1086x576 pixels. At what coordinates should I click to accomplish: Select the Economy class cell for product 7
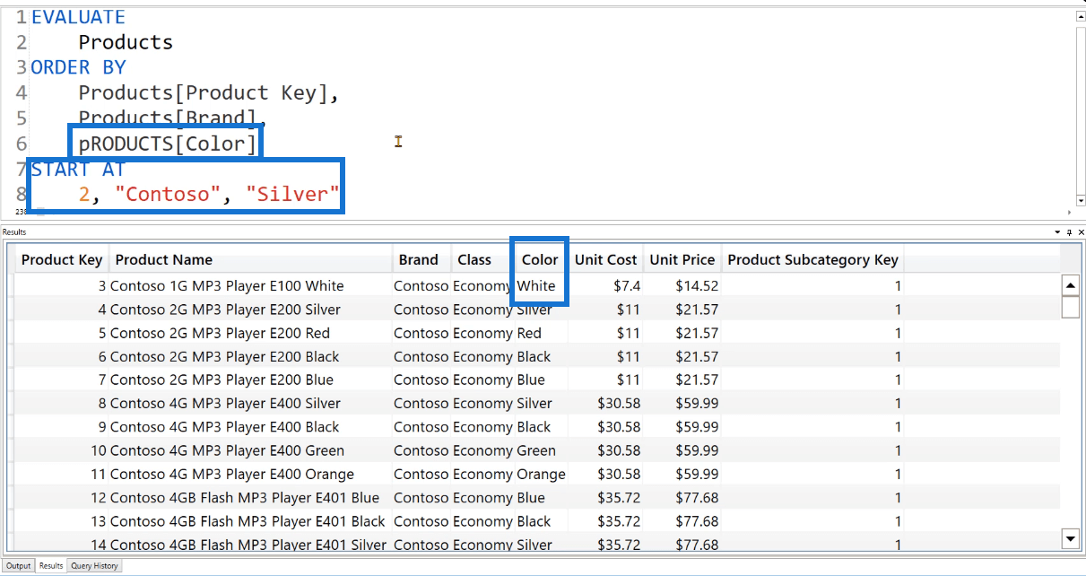click(x=482, y=380)
